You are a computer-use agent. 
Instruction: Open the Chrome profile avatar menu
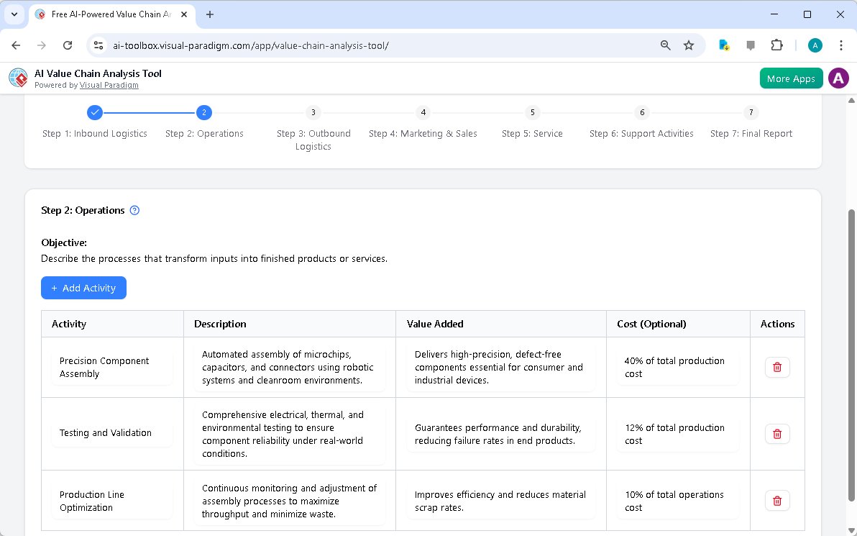(815, 45)
